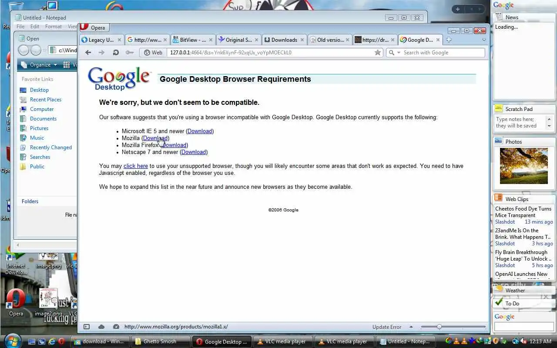Go back using Opera's back arrow
This screenshot has height=348, width=557.
tap(88, 53)
